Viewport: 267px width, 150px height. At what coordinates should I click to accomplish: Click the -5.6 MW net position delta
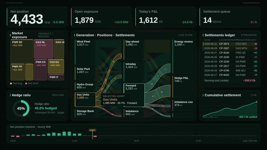[x=58, y=22]
